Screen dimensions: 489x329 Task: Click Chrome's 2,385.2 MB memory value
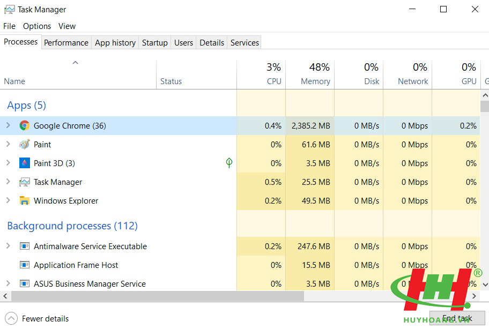(310, 125)
